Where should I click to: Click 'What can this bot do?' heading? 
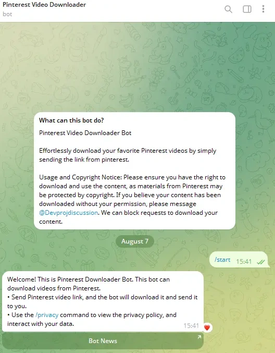coord(71,120)
